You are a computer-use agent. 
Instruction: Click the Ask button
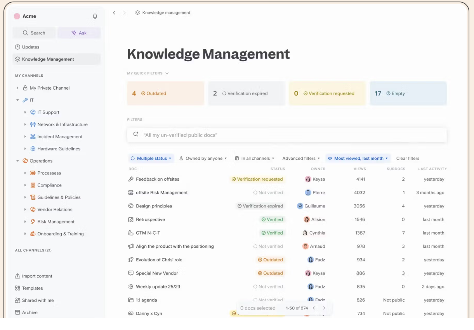[79, 33]
